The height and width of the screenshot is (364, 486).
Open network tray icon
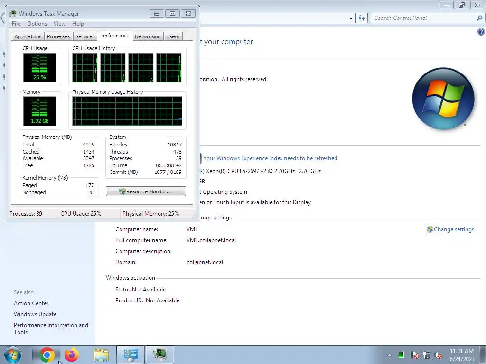[427, 355]
